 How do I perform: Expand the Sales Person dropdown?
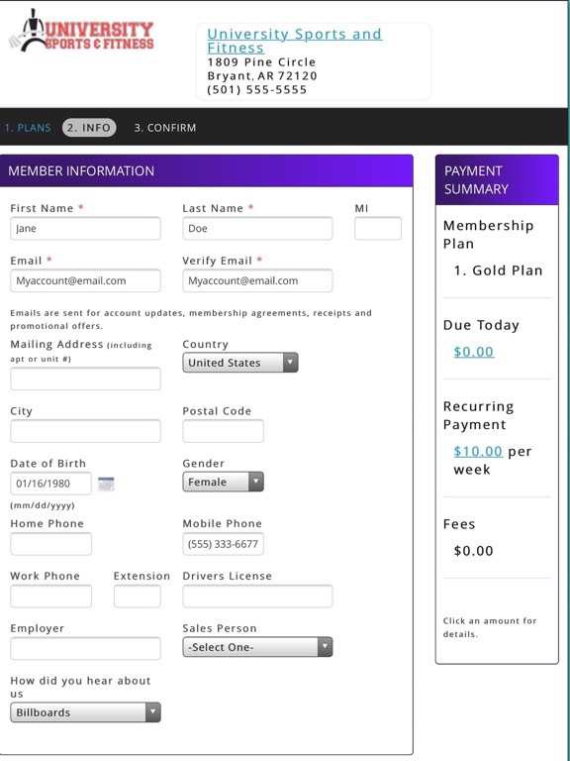tap(257, 647)
